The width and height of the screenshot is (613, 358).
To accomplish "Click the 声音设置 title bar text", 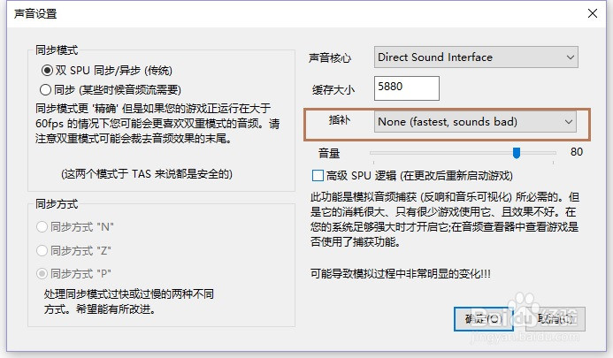I will point(35,13).
